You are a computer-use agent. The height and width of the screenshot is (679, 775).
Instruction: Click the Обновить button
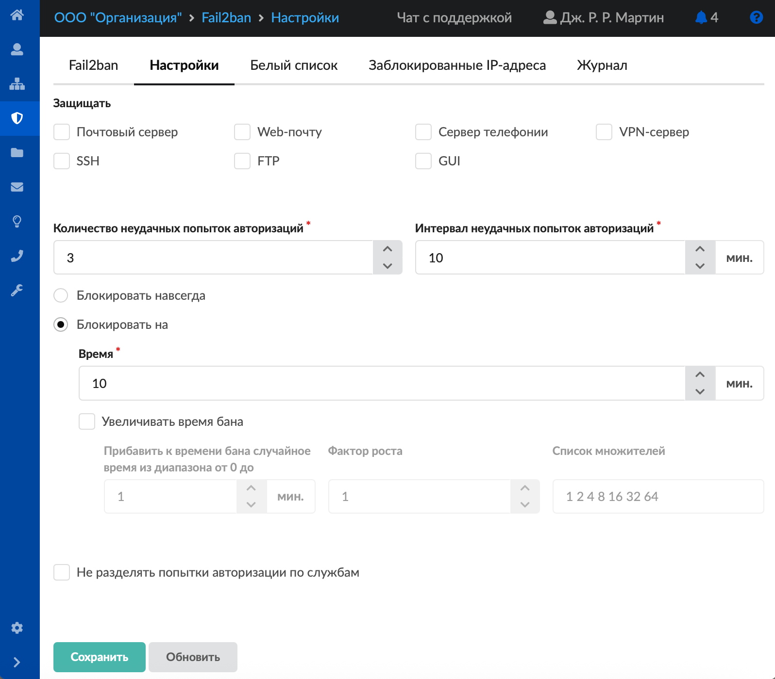coord(193,657)
